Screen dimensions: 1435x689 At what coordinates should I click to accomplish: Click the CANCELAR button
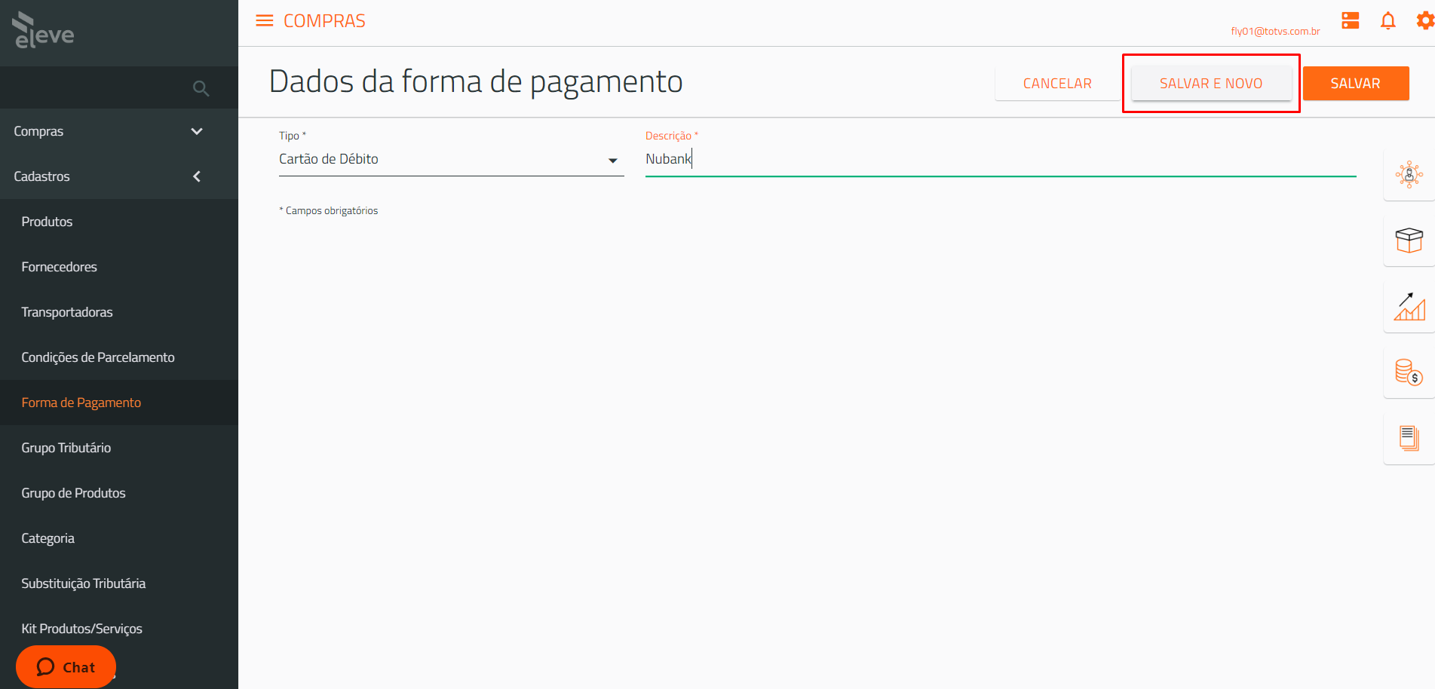coord(1057,84)
